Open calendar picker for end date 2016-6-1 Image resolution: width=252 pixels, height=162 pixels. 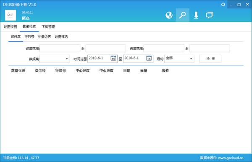149,58
